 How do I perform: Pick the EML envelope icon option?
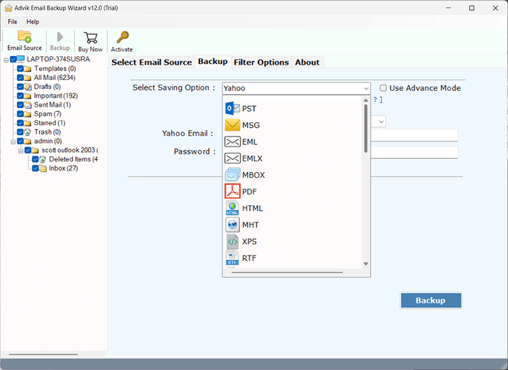tap(232, 142)
